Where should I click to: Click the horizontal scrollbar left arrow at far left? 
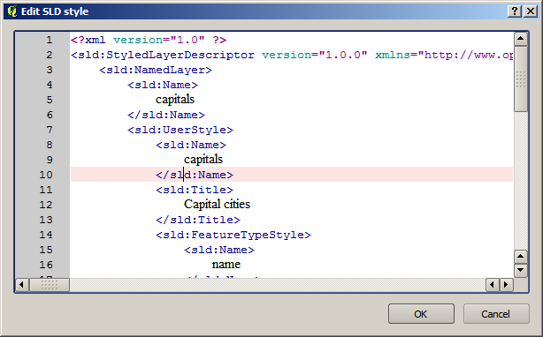click(22, 285)
